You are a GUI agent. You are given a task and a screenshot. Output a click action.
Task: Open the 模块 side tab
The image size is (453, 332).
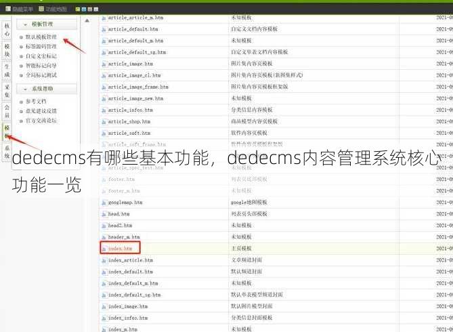pyautogui.click(x=7, y=50)
